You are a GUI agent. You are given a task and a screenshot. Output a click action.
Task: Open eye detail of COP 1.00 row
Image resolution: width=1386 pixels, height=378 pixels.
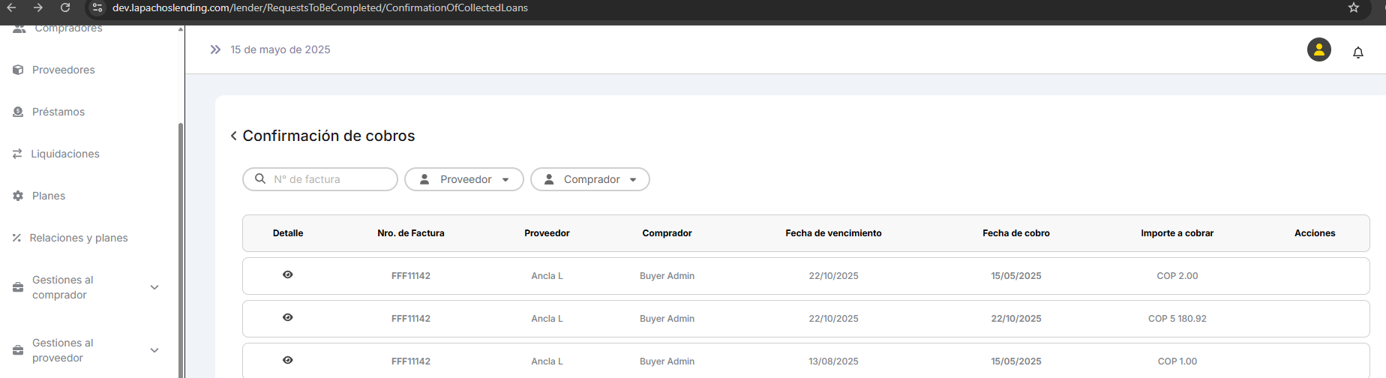point(287,361)
